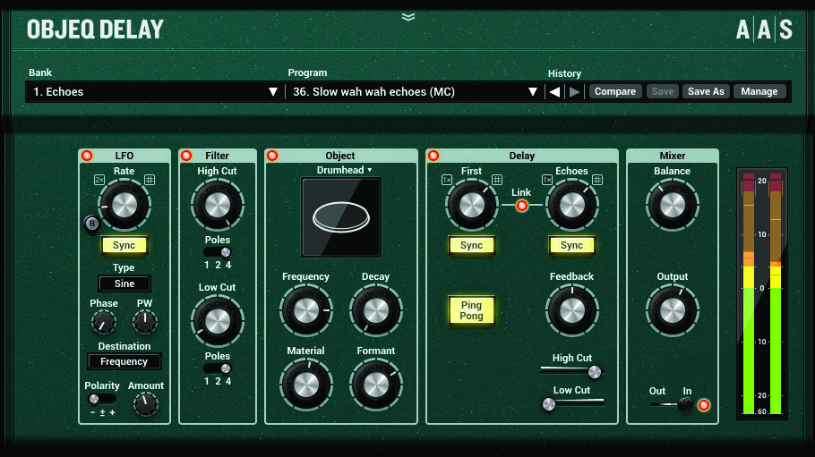The height and width of the screenshot is (457, 815).
Task: Click the High Cut Poles switch
Action: pos(218,252)
